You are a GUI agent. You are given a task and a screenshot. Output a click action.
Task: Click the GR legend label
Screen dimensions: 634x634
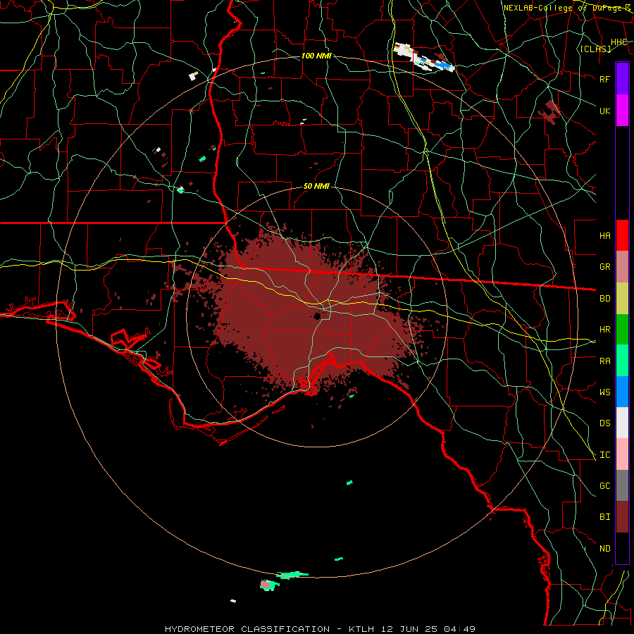[x=604, y=267]
